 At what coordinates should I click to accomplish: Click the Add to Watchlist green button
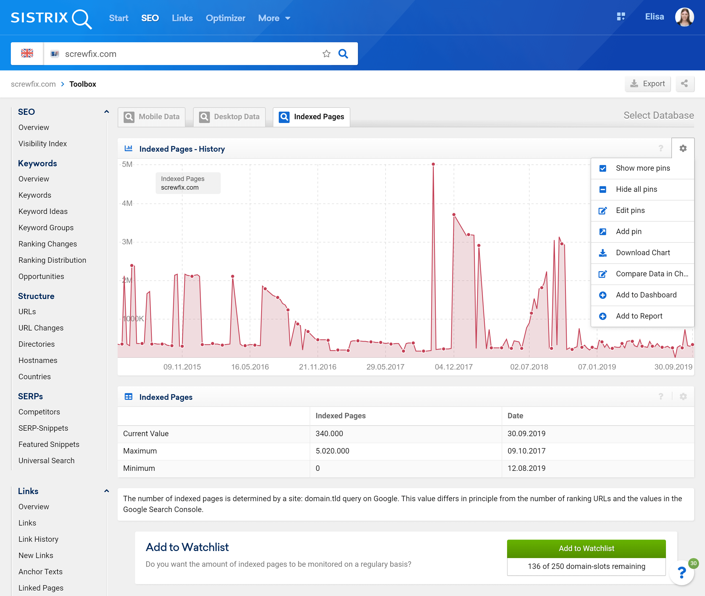(586, 548)
